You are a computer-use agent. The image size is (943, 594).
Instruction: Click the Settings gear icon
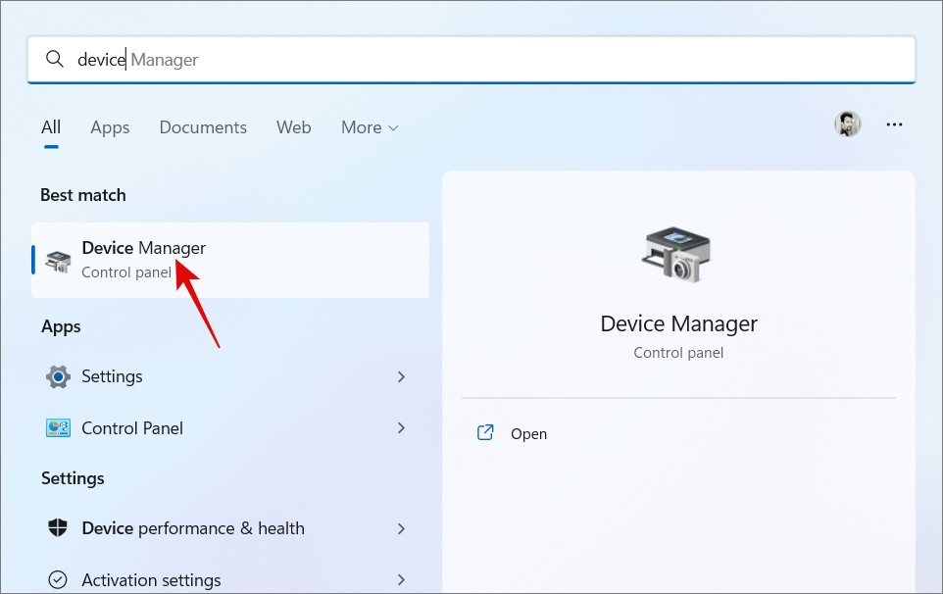[x=59, y=377]
